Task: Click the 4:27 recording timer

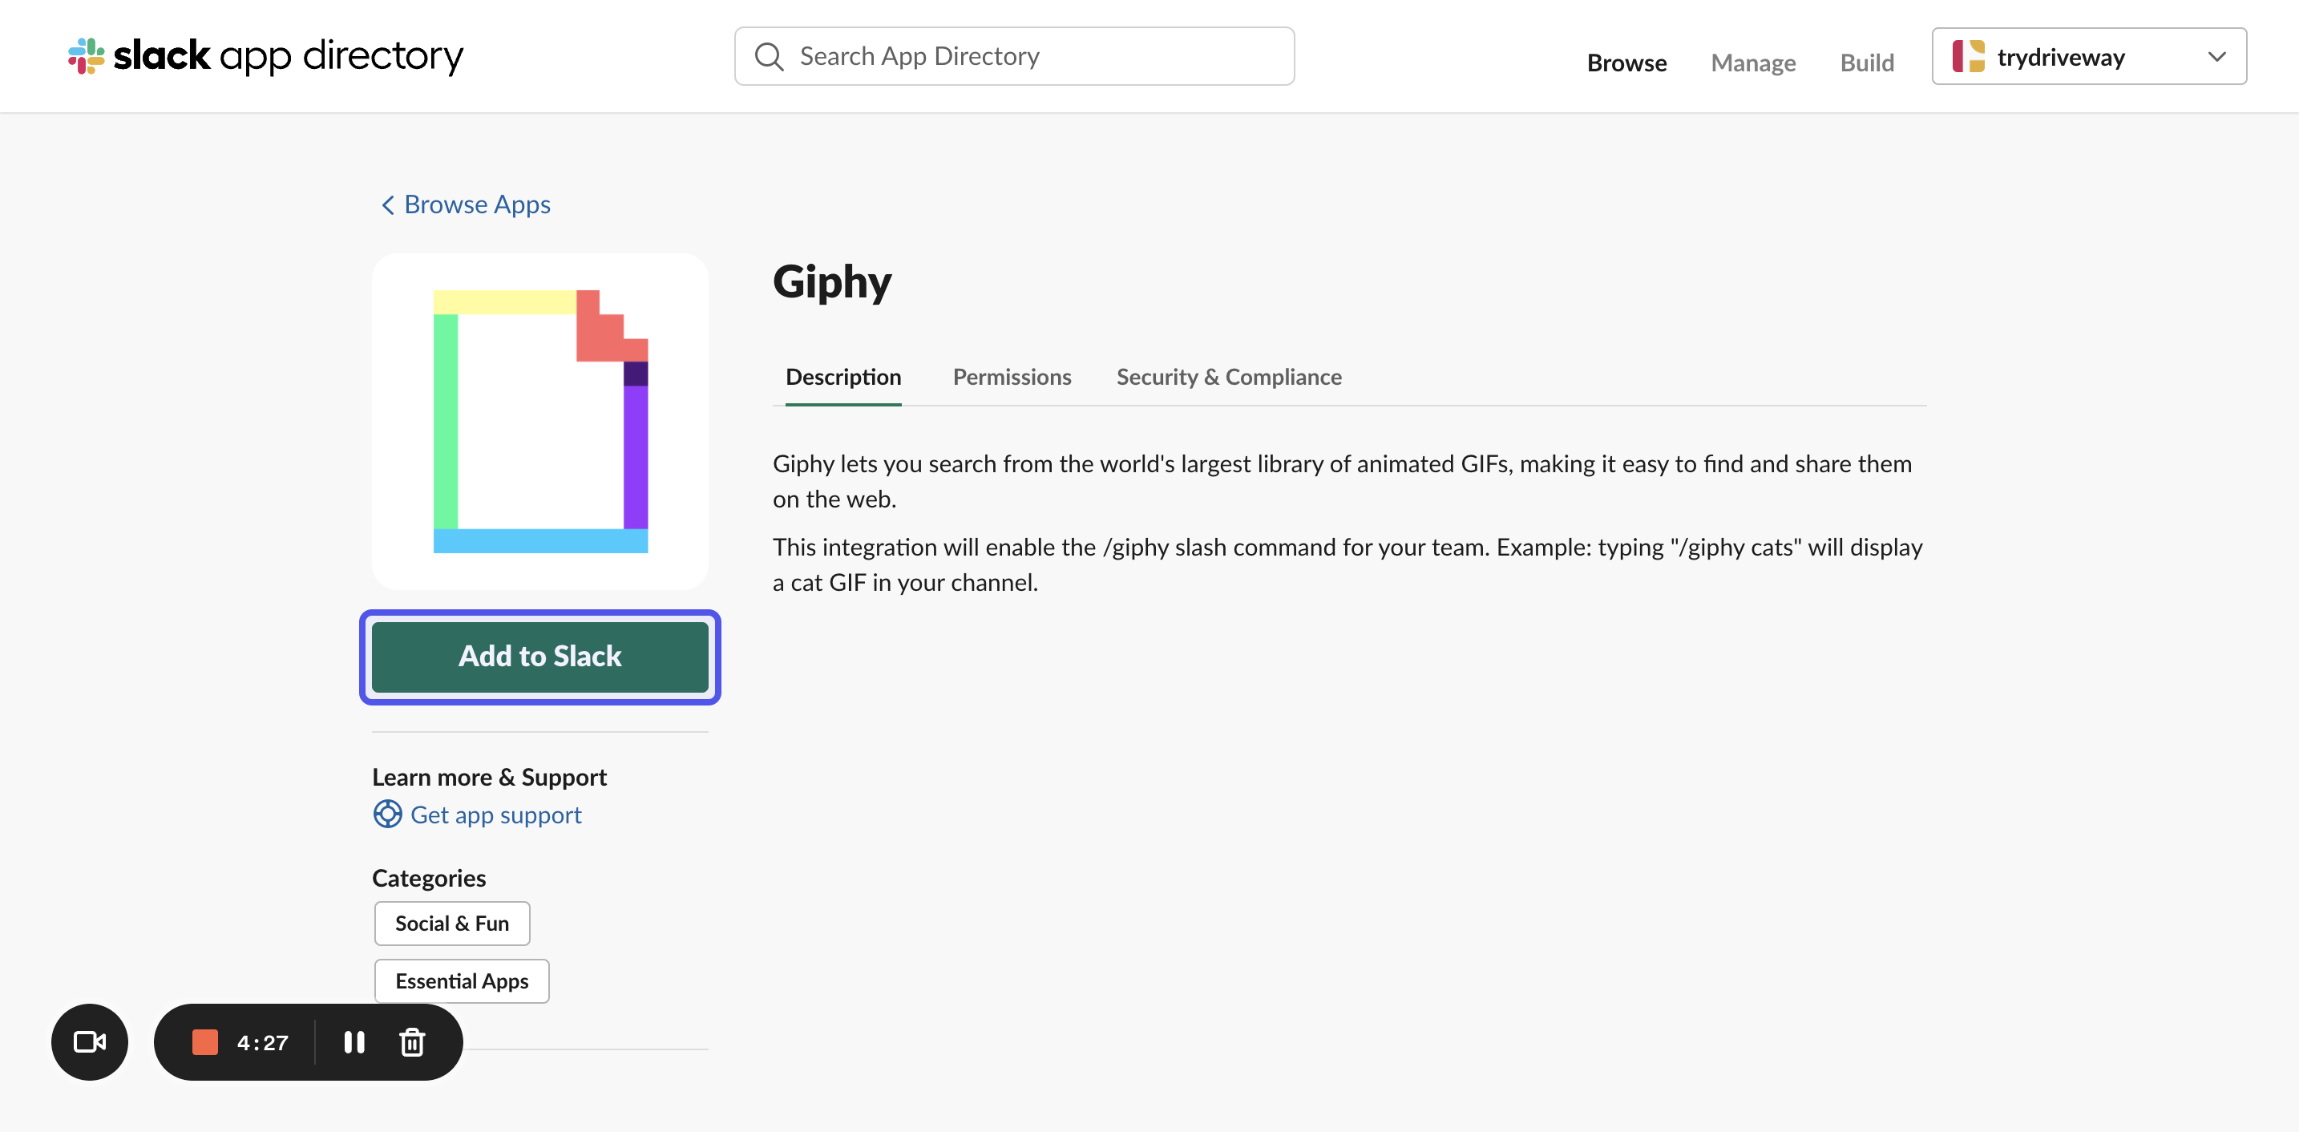Action: pos(262,1043)
